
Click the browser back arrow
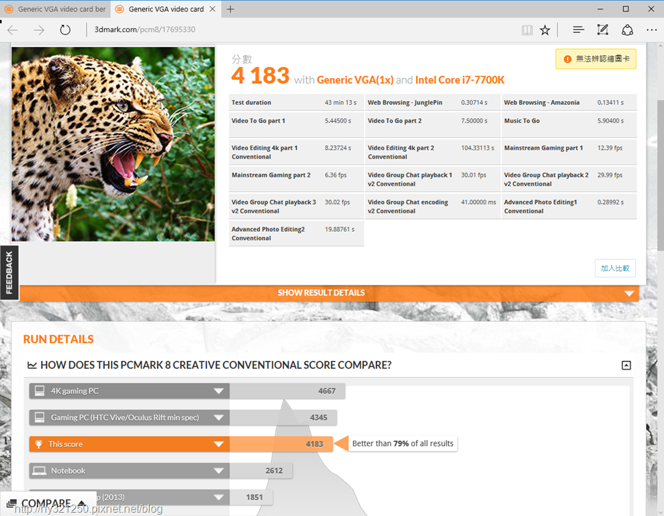point(13,30)
